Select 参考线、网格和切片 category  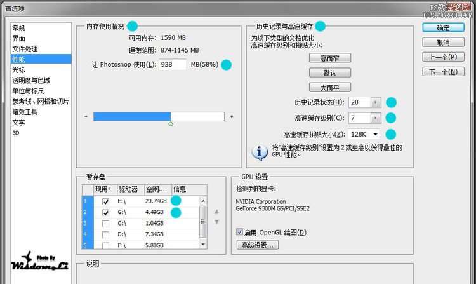point(41,102)
